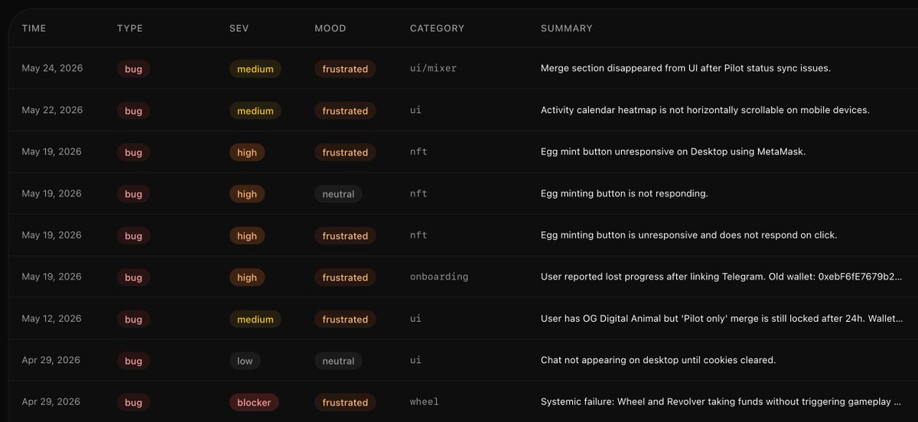Image resolution: width=918 pixels, height=422 pixels.
Task: Click the 'ui' category in the OG Digital Animal row
Action: click(x=415, y=319)
